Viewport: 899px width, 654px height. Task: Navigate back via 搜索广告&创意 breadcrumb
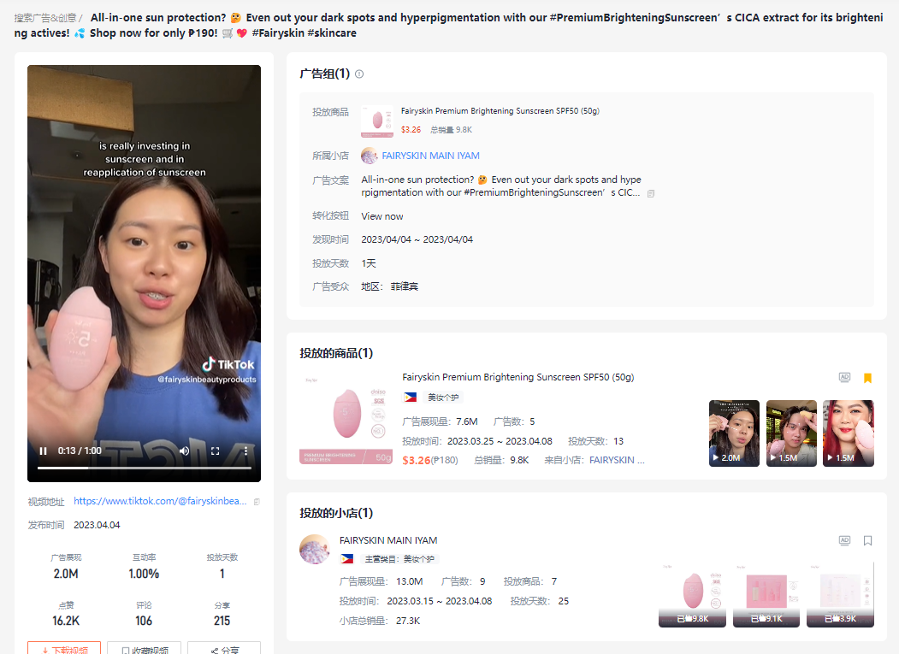click(x=44, y=17)
